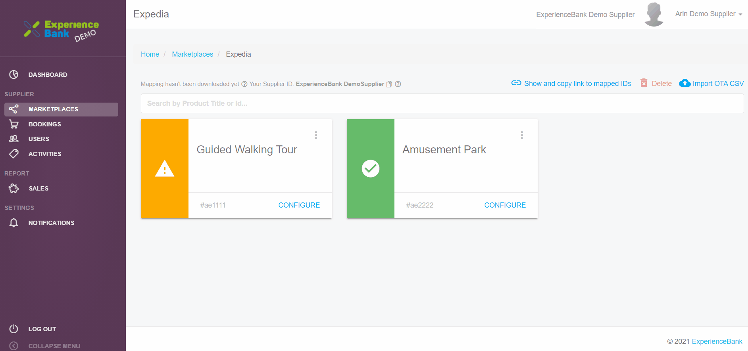
Task: Click Import OTA CSV
Action: click(x=718, y=84)
